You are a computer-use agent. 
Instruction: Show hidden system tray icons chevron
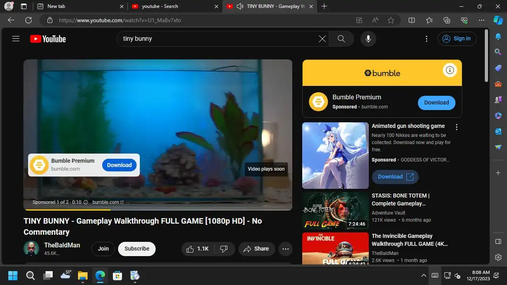[x=424, y=275]
